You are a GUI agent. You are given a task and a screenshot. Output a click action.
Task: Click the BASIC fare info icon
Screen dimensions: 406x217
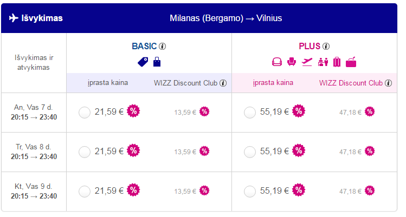coord(163,47)
